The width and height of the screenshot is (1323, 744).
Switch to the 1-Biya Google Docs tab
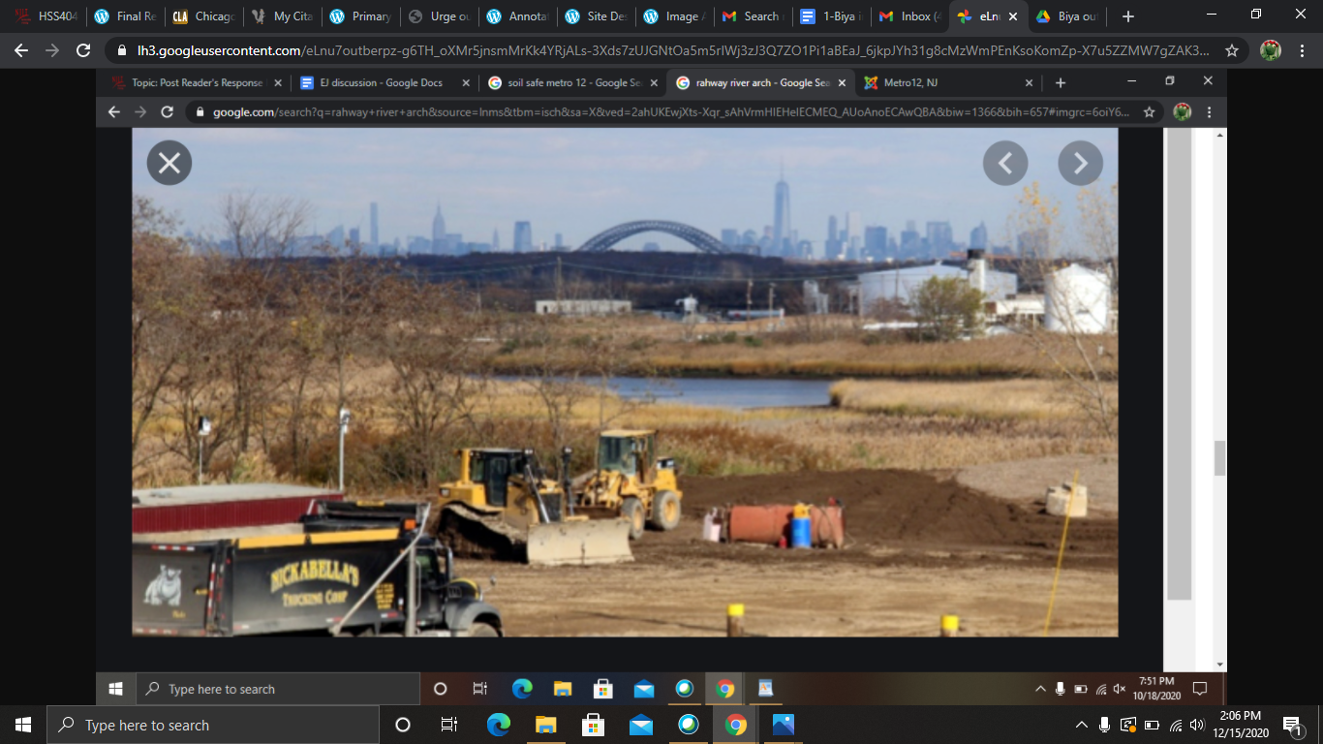(831, 16)
